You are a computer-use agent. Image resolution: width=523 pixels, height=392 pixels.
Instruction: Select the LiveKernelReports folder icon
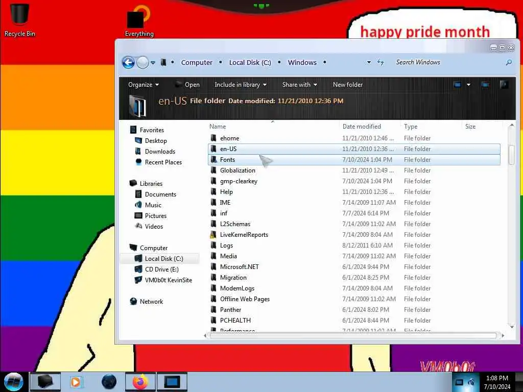pyautogui.click(x=213, y=235)
